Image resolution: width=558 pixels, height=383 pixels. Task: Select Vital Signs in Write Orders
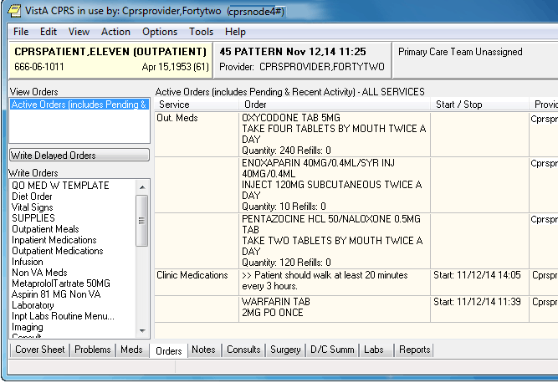(33, 207)
